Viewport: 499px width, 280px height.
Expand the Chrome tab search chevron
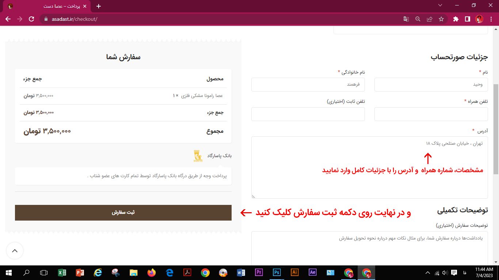pos(440,5)
